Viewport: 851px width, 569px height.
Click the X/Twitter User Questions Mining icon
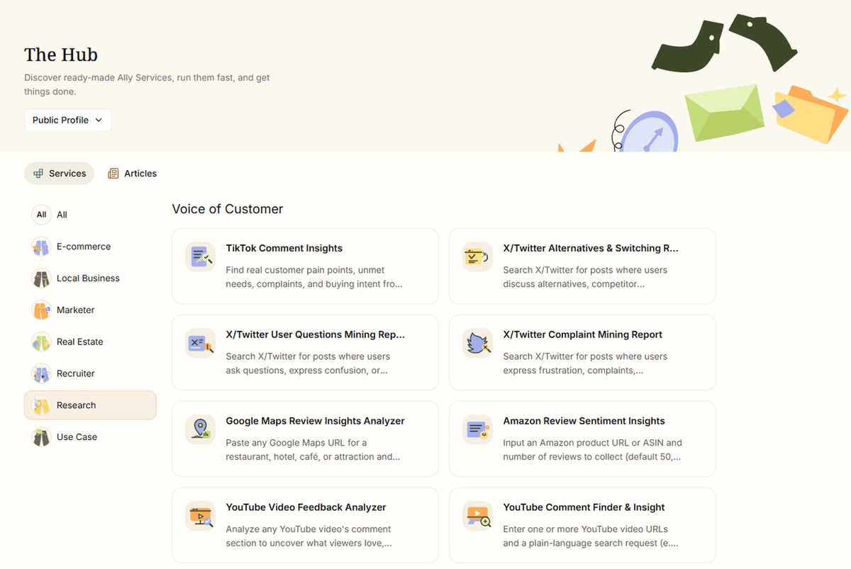pos(200,344)
